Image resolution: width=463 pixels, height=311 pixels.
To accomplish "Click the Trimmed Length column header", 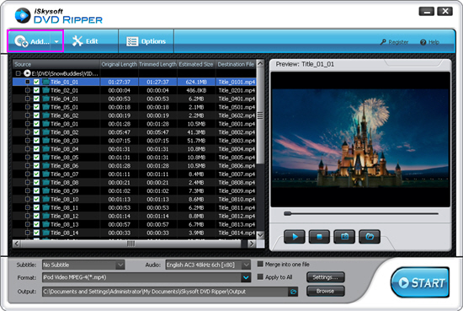I will coord(157,64).
